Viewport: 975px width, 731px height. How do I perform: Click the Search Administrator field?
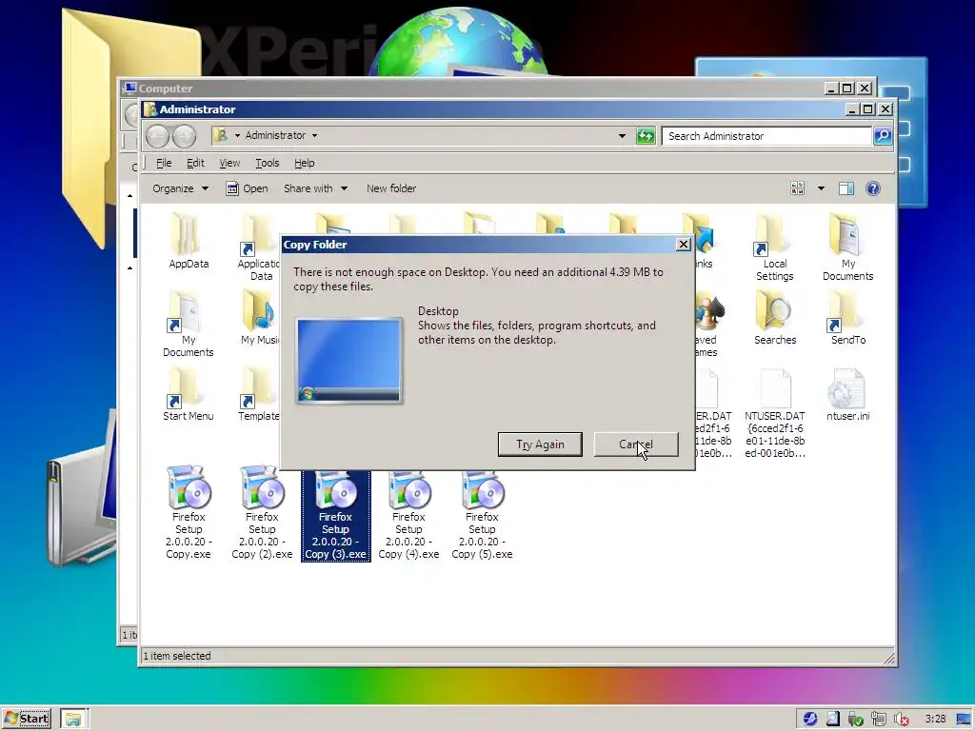[766, 135]
